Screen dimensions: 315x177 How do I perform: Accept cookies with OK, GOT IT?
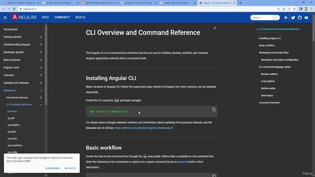click(x=70, y=168)
